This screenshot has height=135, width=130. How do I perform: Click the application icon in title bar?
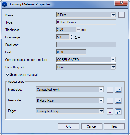(5, 4)
